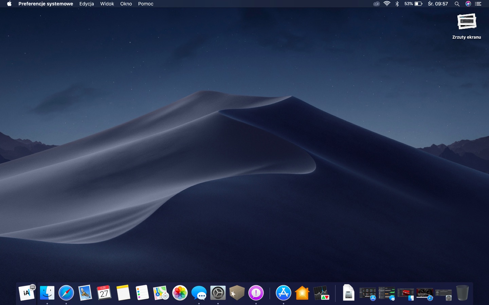Open Messages from the Dock
The height and width of the screenshot is (305, 489).
click(199, 293)
